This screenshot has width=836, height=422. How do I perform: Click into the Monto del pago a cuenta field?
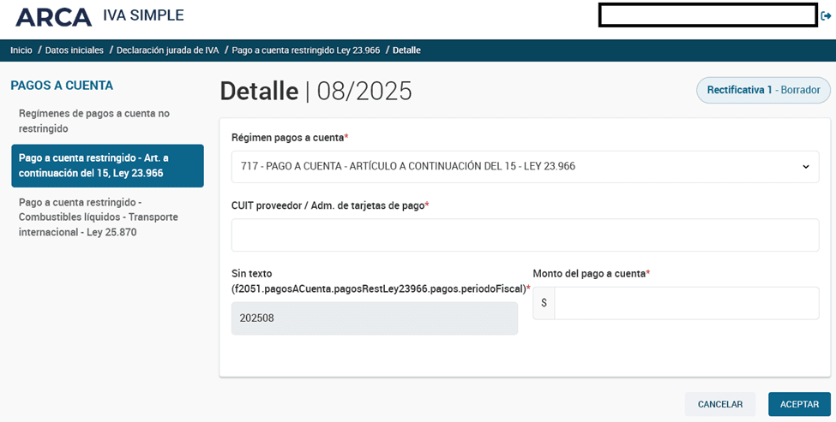coord(686,303)
